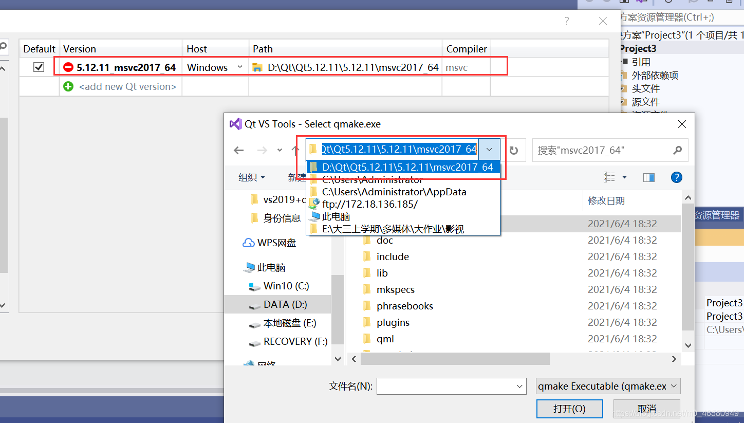The width and height of the screenshot is (744, 423).
Task: Select RECOVERY (F:) drive
Action: click(288, 341)
